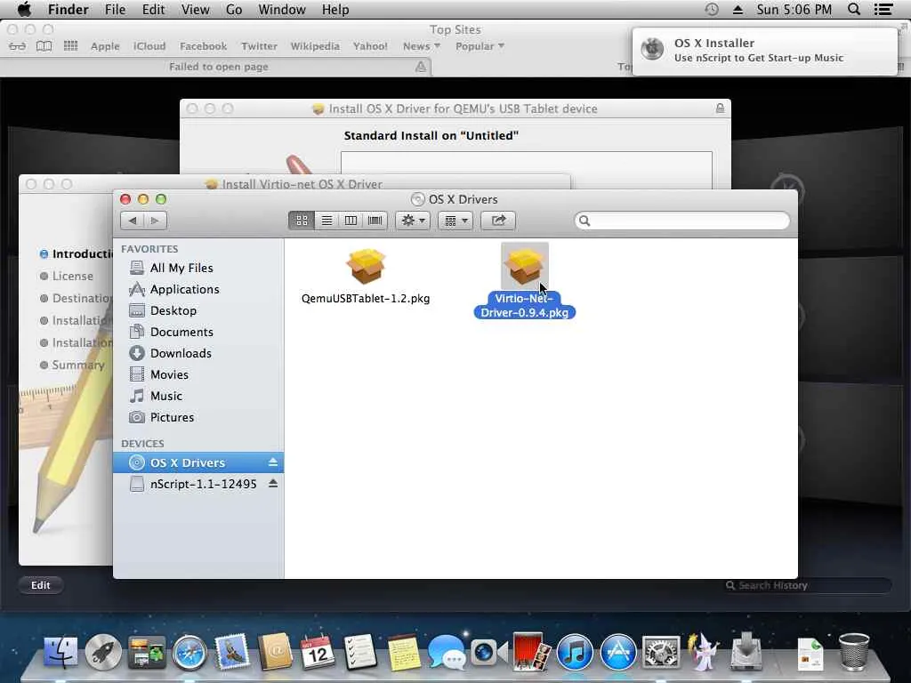Eject the OS X Drivers disc
Viewport: 911px width, 683px height.
pyautogui.click(x=273, y=462)
